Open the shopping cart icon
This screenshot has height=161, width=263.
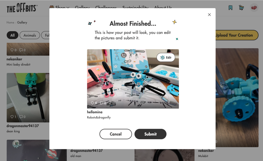pos(241,8)
